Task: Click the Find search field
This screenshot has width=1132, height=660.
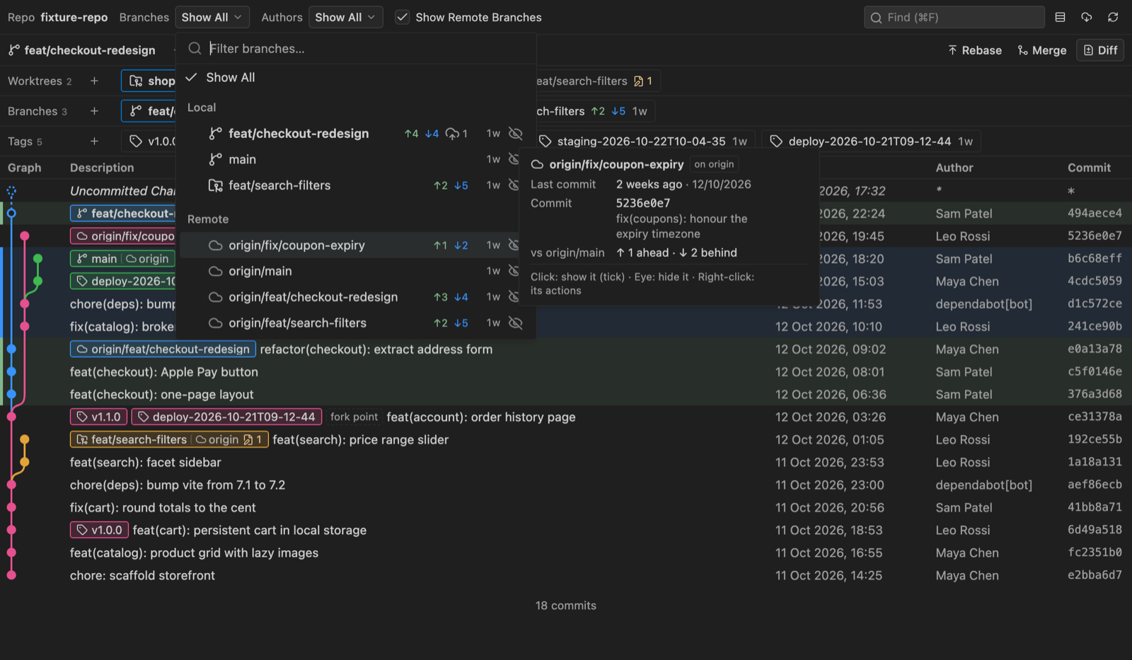Action: click(954, 17)
